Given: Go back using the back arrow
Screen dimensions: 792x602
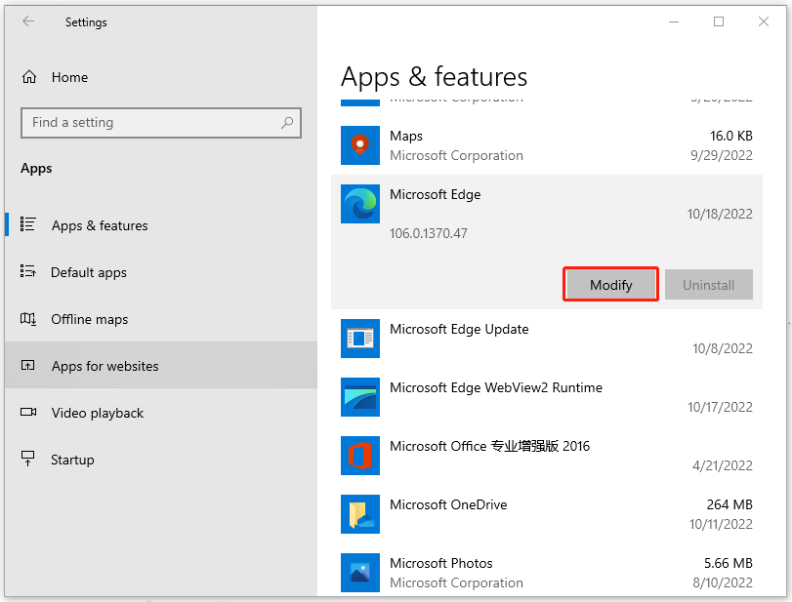Looking at the screenshot, I should 28,21.
